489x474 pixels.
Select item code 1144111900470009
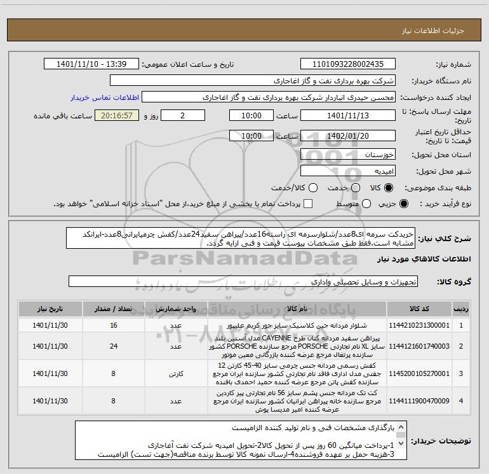click(x=419, y=401)
